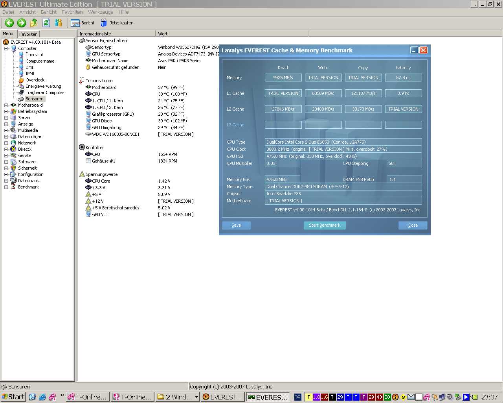503x403 pixels.
Task: Click the Temperaturen thermometer icon
Action: click(x=82, y=81)
